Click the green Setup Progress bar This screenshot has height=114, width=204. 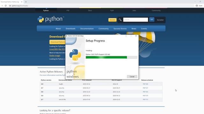pos(112,57)
